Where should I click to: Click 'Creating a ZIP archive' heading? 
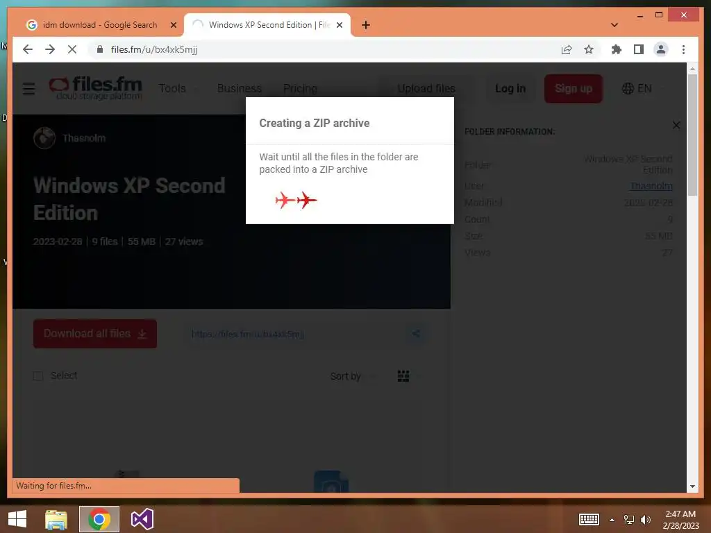coord(315,124)
